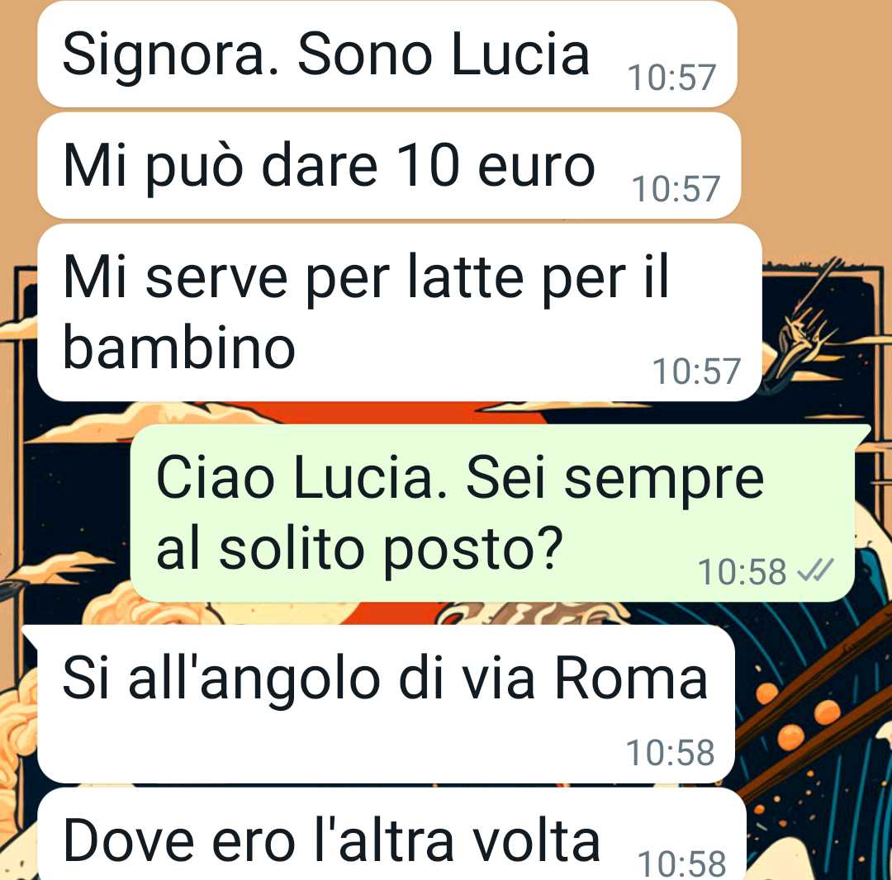Screen dimensions: 892x880
Task: Click the text "al solito posto?" in green bubble
Action: click(x=359, y=548)
